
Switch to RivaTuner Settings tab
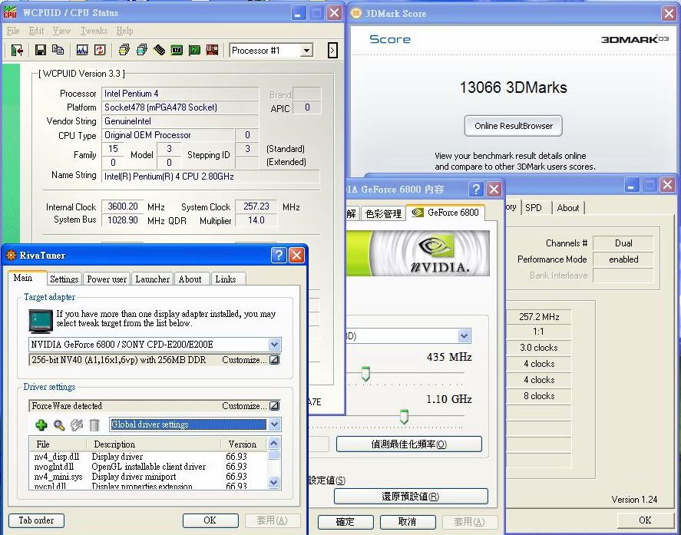(64, 279)
